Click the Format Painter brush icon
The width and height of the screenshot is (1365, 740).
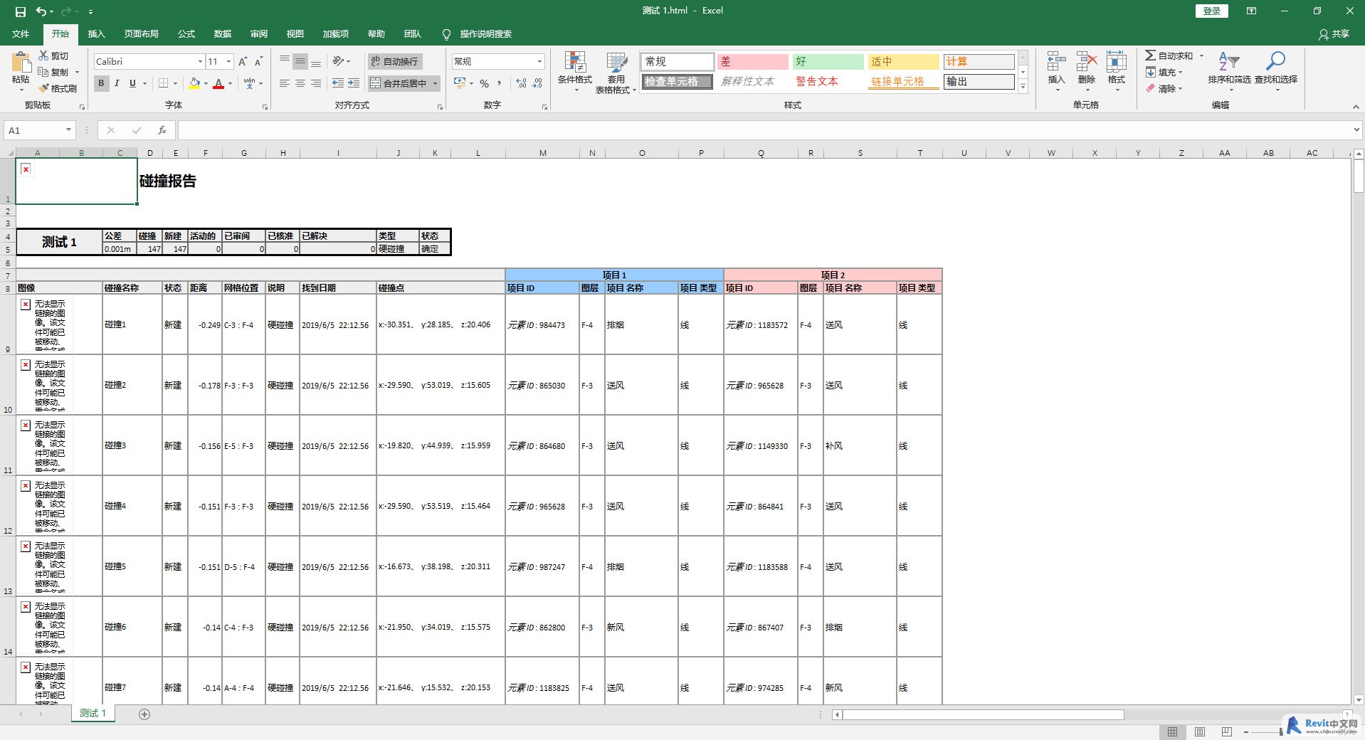tap(43, 88)
